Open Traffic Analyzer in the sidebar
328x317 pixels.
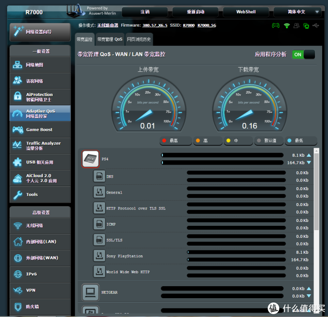click(40, 145)
